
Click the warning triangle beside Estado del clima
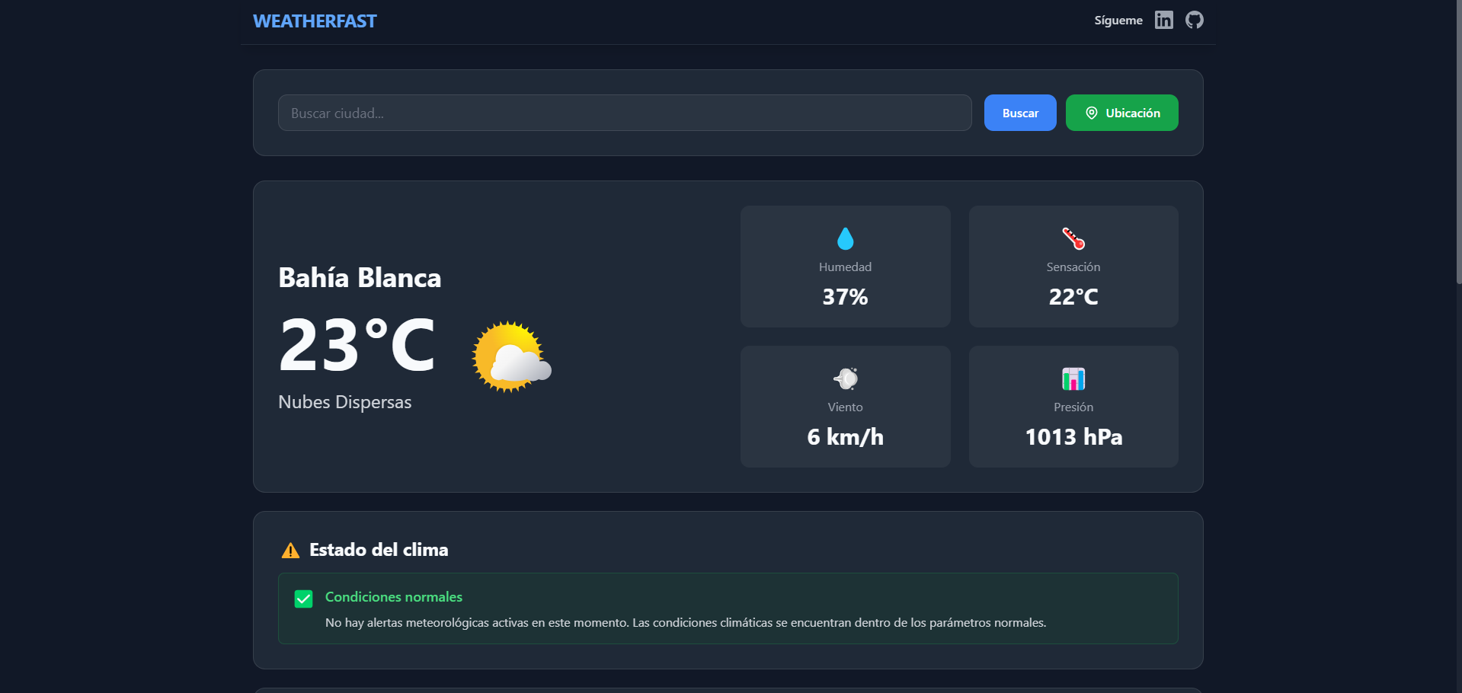290,550
